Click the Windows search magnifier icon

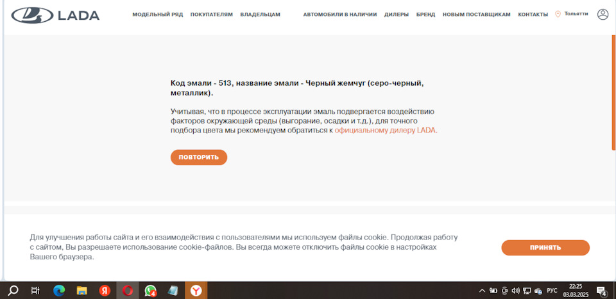13,290
